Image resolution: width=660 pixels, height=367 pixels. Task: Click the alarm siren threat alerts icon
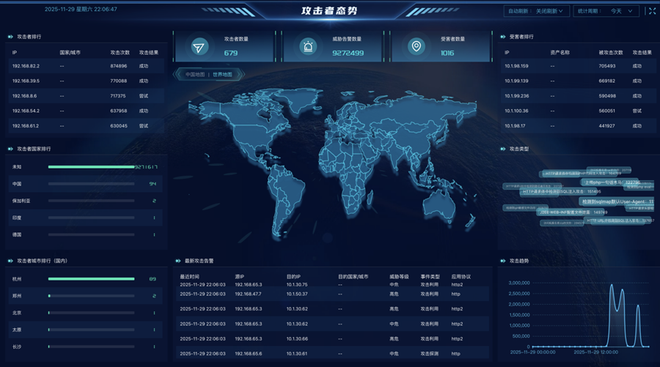pyautogui.click(x=308, y=46)
